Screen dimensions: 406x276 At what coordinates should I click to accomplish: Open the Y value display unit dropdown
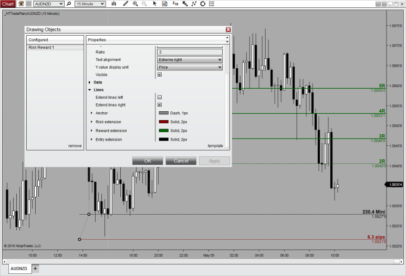click(x=190, y=67)
